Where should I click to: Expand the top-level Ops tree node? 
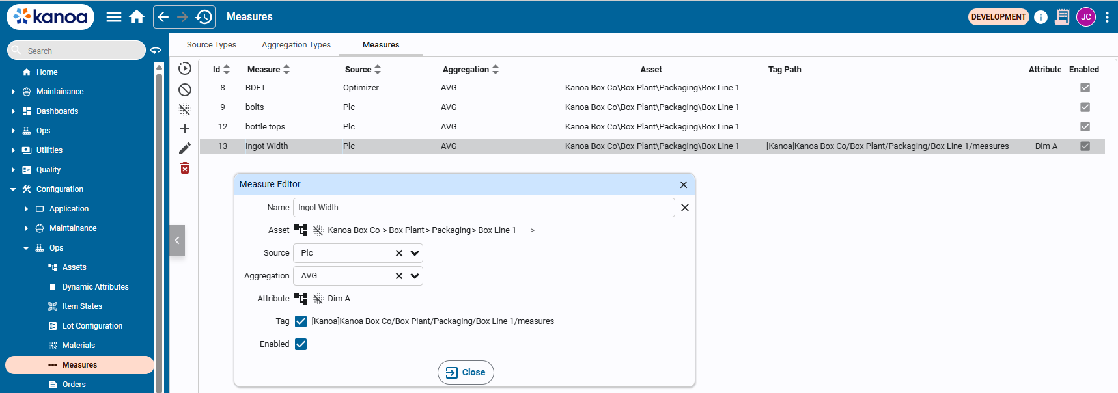coord(13,131)
